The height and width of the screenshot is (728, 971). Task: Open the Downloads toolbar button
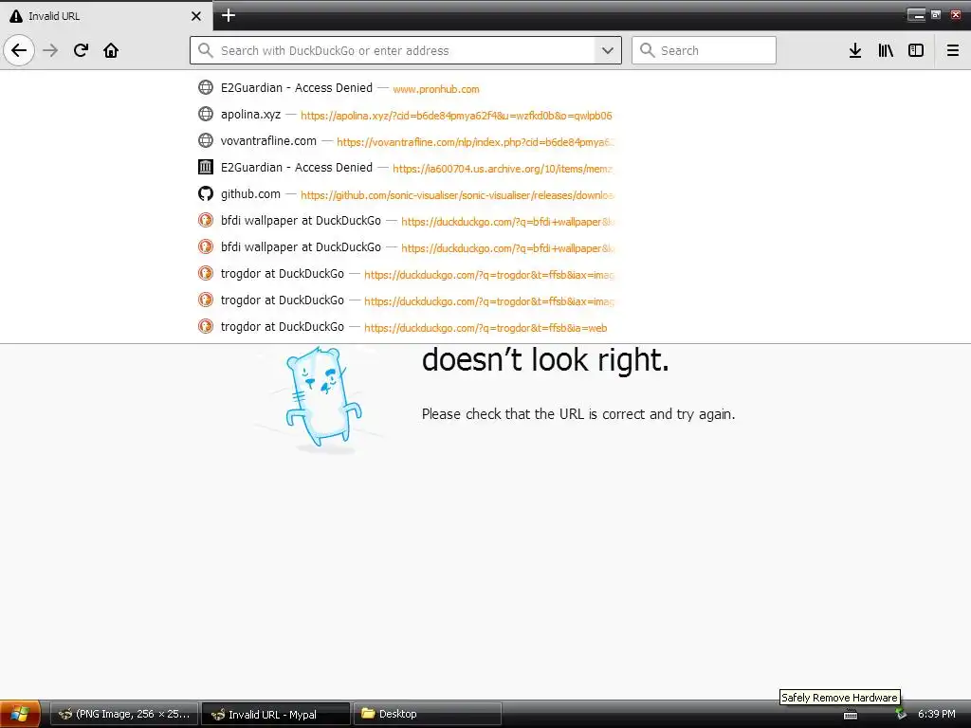[x=855, y=50]
